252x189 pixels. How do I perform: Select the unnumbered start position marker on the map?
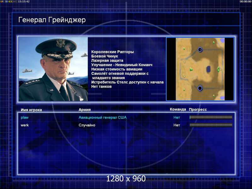[200, 88]
